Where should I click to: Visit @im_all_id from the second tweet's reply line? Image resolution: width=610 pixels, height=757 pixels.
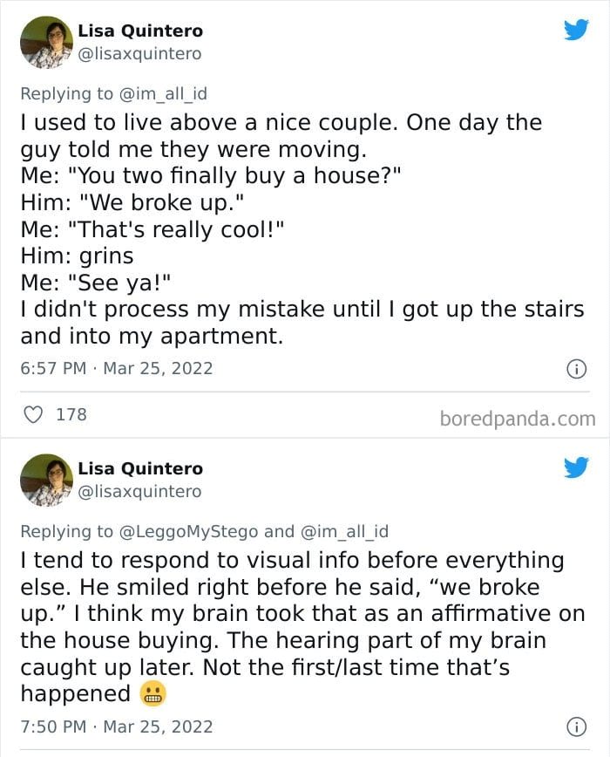point(344,531)
